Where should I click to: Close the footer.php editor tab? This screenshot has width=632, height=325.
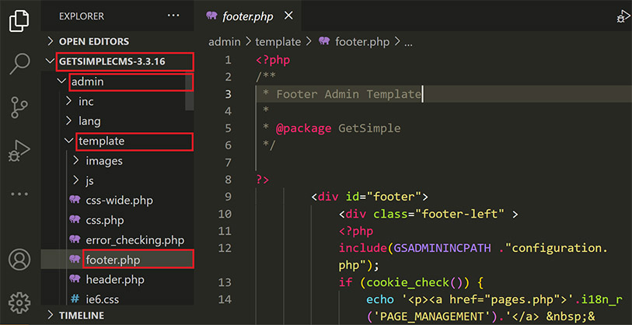[288, 16]
